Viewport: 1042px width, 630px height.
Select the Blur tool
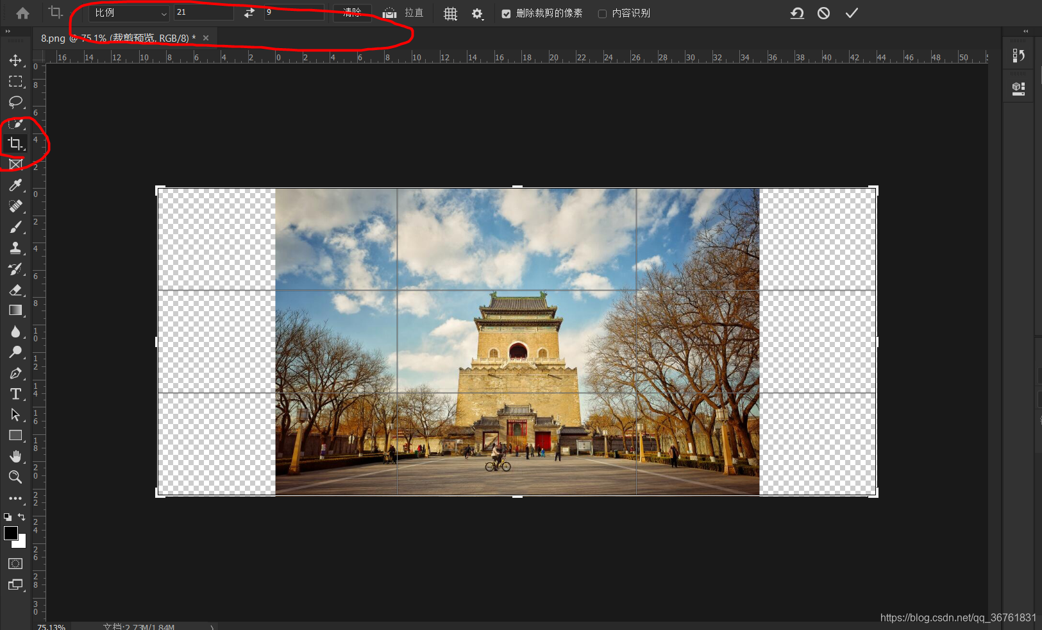(15, 331)
